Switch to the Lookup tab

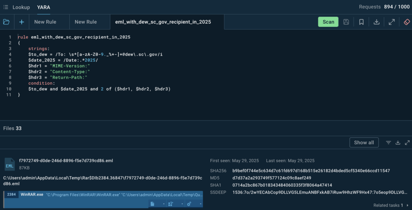21,7
